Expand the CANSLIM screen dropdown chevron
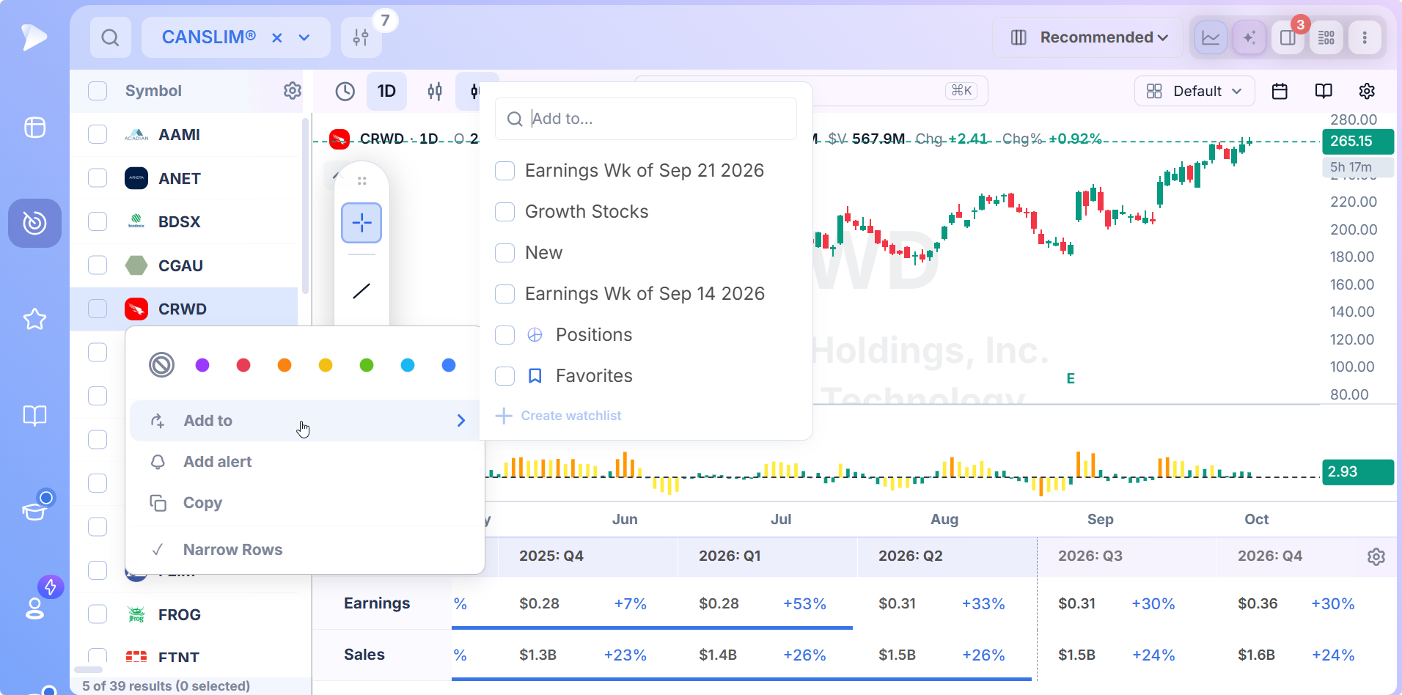The width and height of the screenshot is (1402, 695). pyautogui.click(x=304, y=37)
